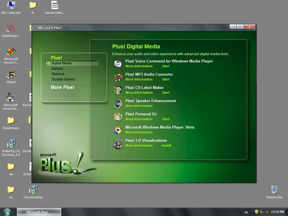Viewport: 288px width, 216px height.
Task: Open More Information for MP3 Audio Converter
Action: 139,79
